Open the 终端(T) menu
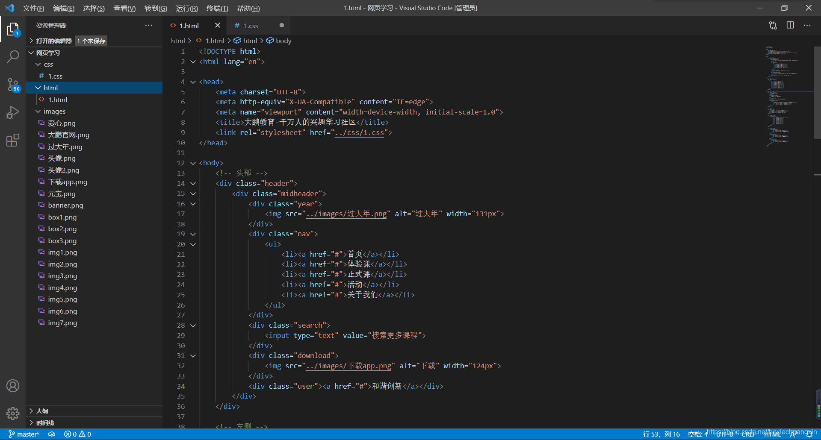Image resolution: width=821 pixels, height=440 pixels. [x=217, y=8]
